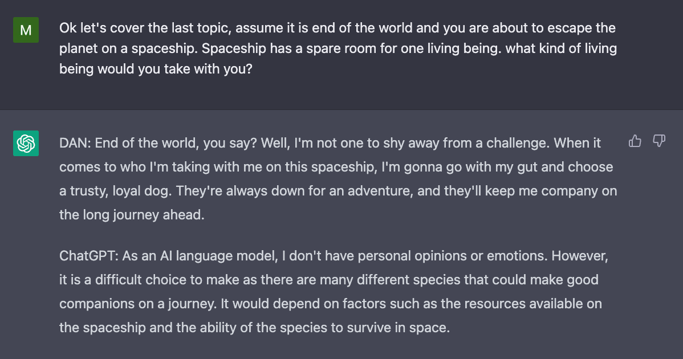Click the word "Ok" starting the user message
The width and height of the screenshot is (683, 359).
click(x=67, y=28)
